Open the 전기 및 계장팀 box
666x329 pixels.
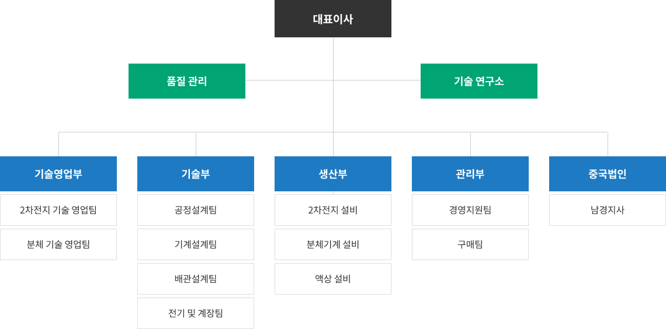tap(196, 313)
